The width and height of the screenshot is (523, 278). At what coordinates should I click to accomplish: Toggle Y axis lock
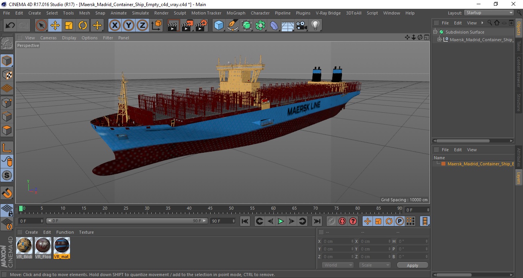129,26
